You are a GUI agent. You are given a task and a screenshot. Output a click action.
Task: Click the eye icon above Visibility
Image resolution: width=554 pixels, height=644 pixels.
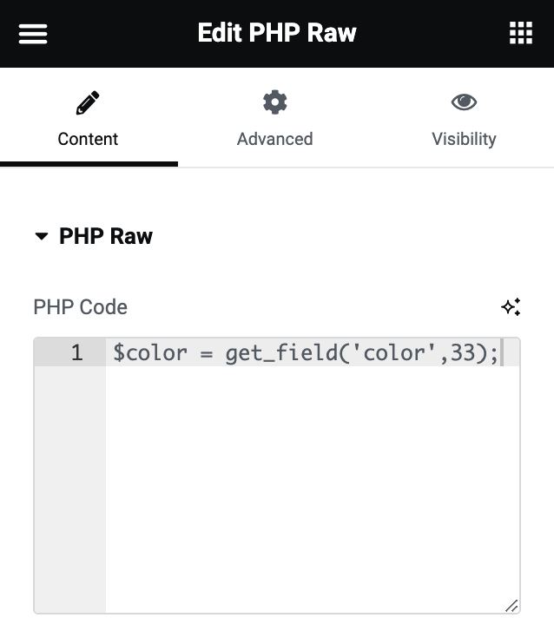coord(464,102)
